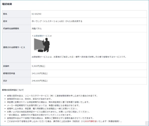The image size is (149, 126).
Task: Select the model name KJ-65Z9D
Action: click(x=36, y=14)
